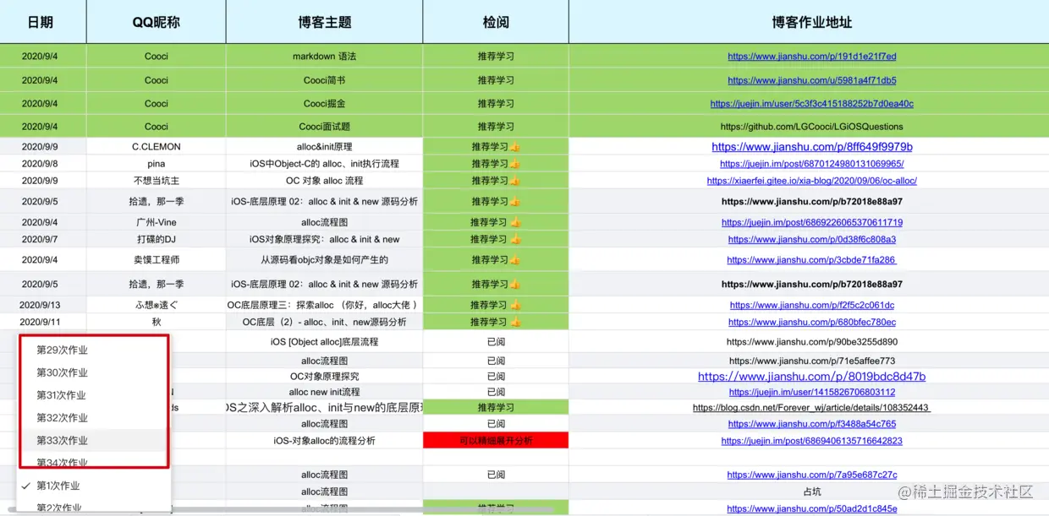This screenshot has height=516, width=1049.
Task: Select the 'OC对象原理探究' topic cell
Action: 325,377
